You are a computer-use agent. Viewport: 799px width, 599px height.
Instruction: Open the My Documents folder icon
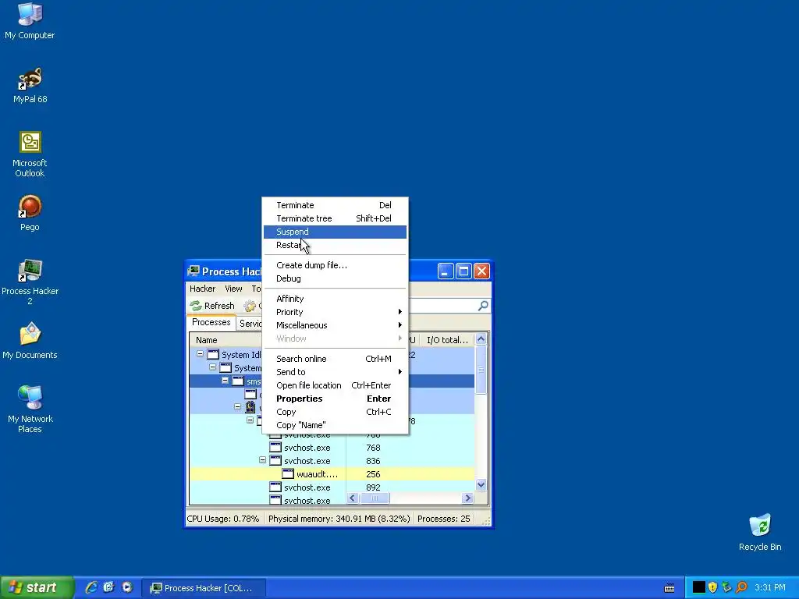coord(30,341)
